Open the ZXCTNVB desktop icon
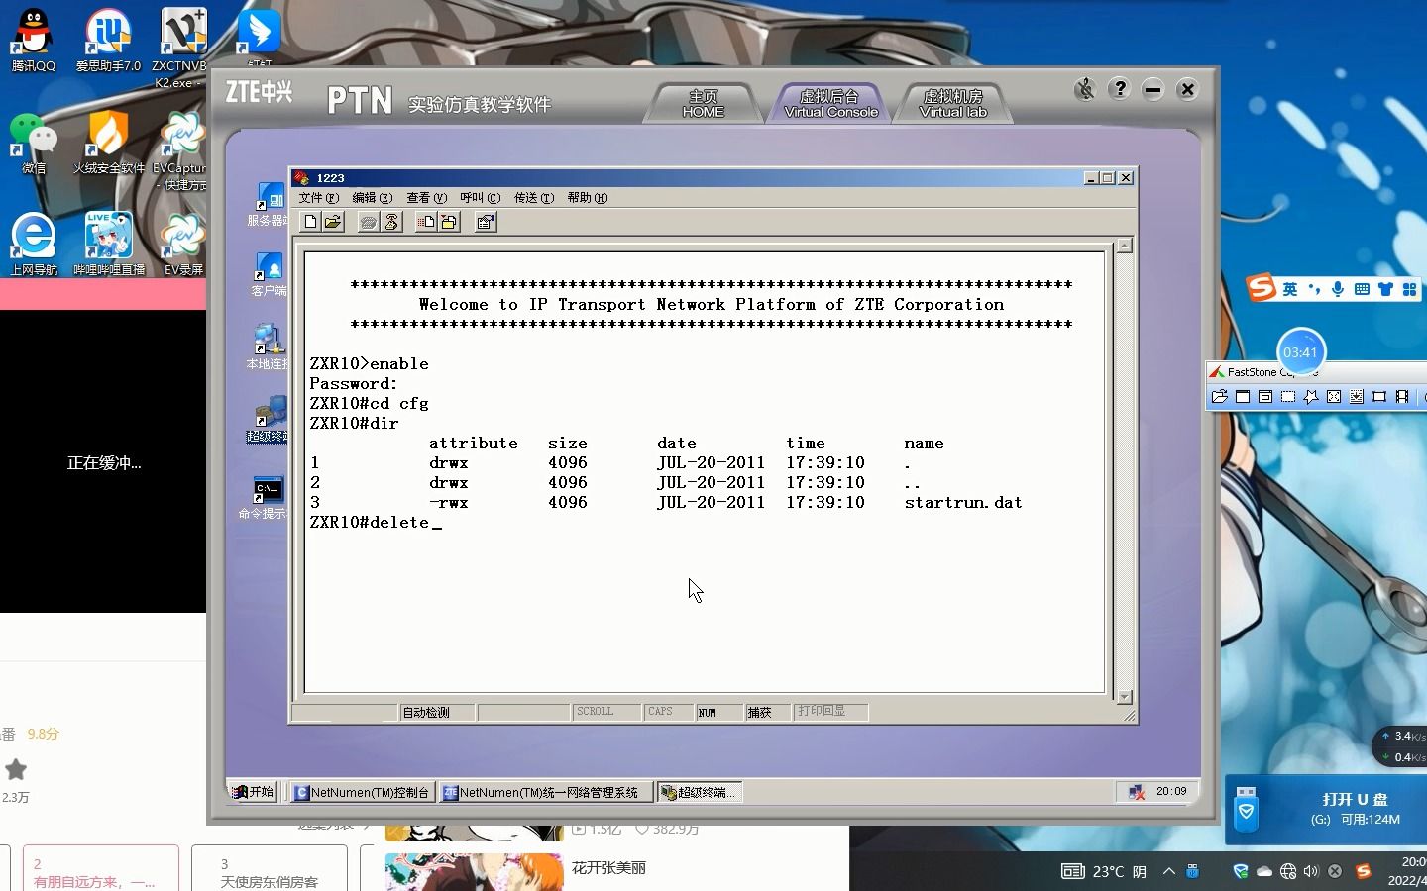Screen dimensions: 1427x891 click(181, 48)
